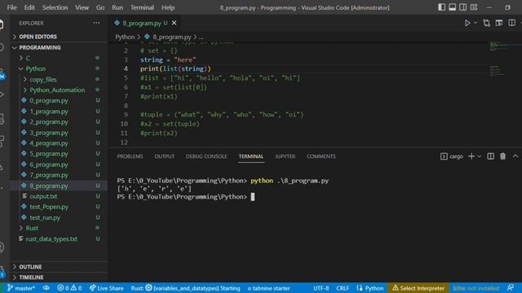Click open preview to the side icon
522x293 pixels.
499,23
